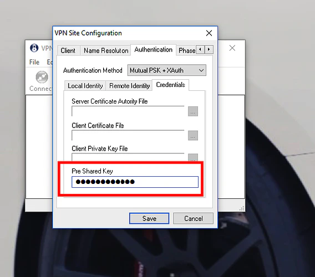The width and height of the screenshot is (315, 277).
Task: Focus the Pre Shared Key input field
Action: click(x=135, y=182)
